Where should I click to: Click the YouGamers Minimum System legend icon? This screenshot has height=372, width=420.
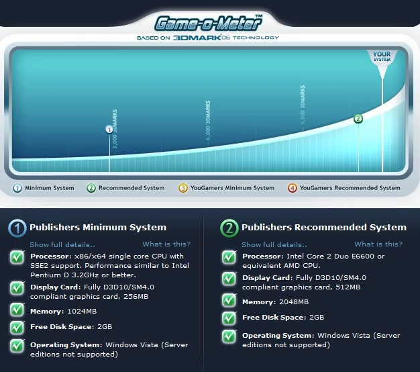183,188
